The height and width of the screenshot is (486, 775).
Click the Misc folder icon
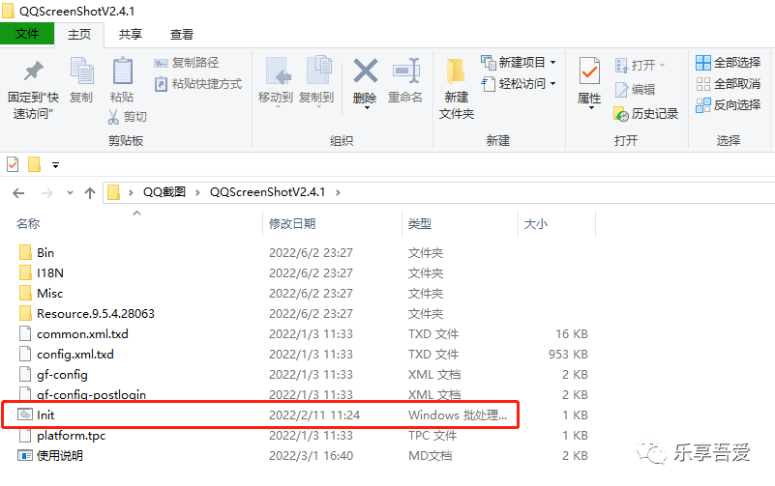click(x=25, y=293)
